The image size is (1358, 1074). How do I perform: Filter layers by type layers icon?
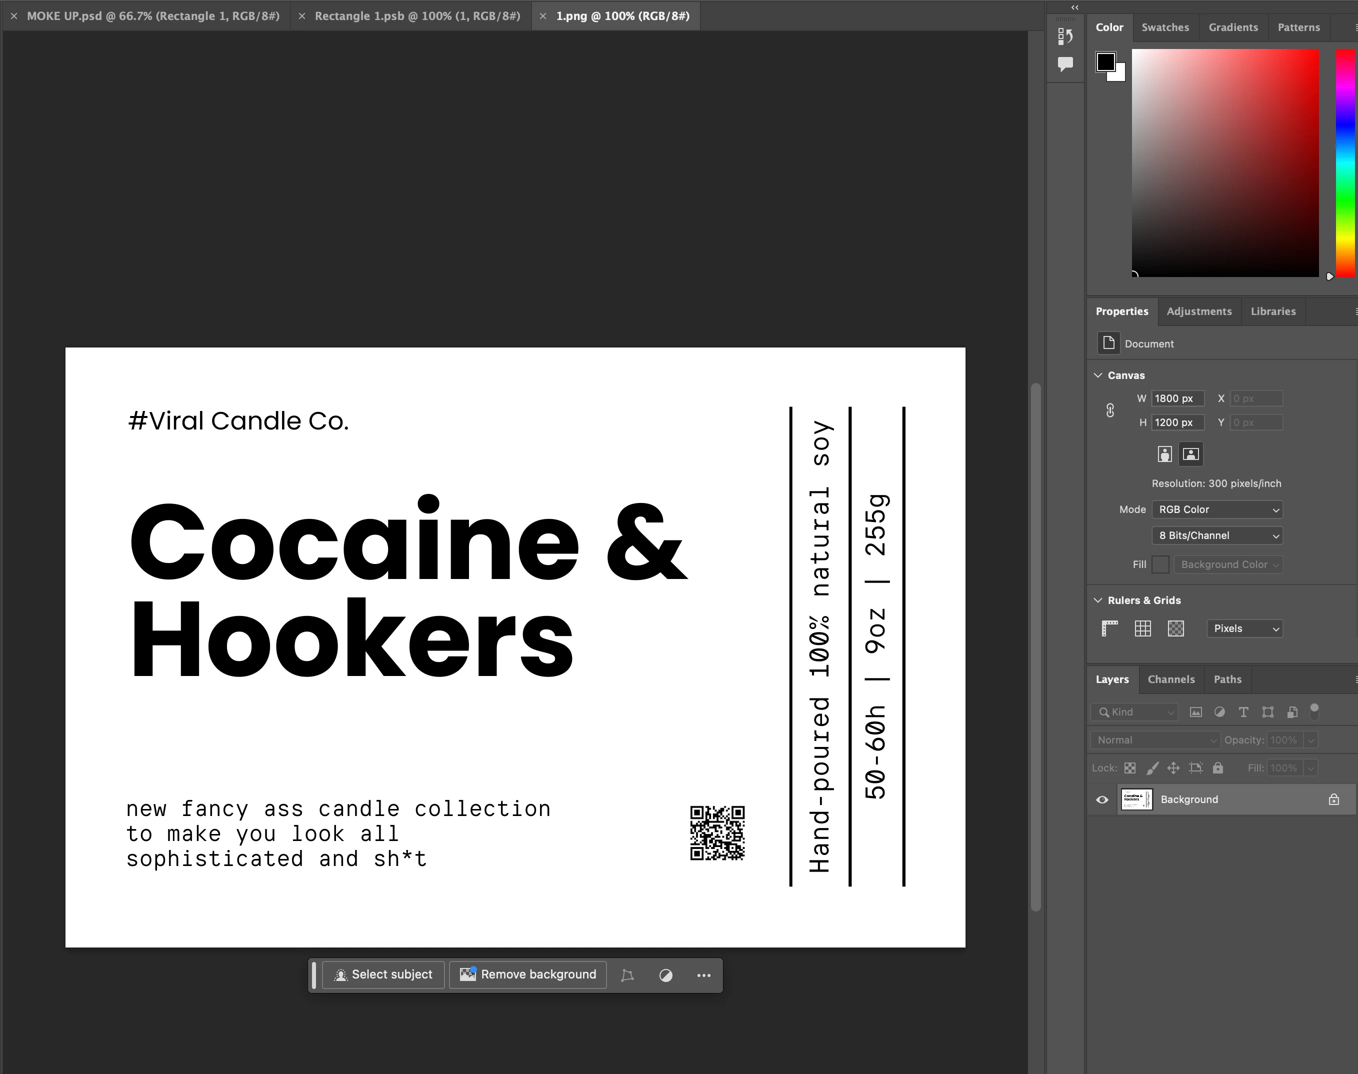1243,712
